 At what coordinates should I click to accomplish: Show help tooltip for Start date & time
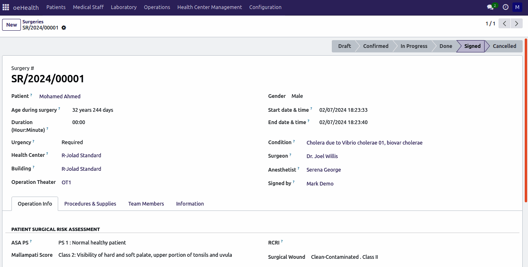coord(311,109)
